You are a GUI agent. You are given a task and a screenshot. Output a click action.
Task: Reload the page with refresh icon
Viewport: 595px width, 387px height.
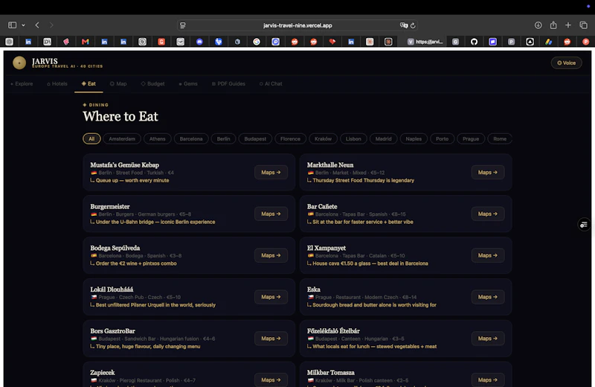[413, 25]
